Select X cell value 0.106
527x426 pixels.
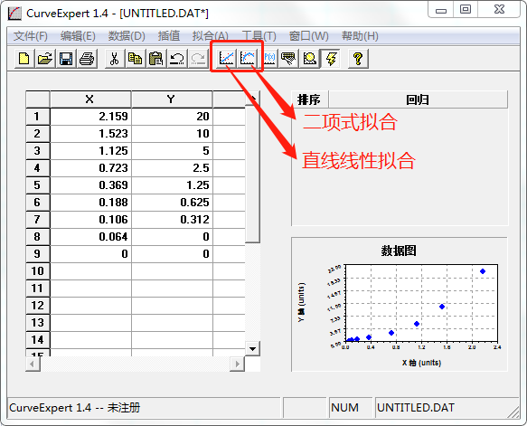point(90,220)
